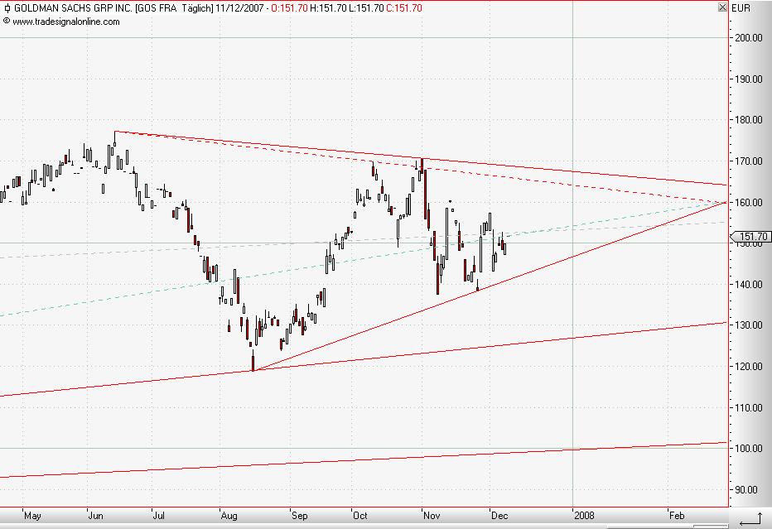Click the 180.00 price axis label

coord(748,120)
